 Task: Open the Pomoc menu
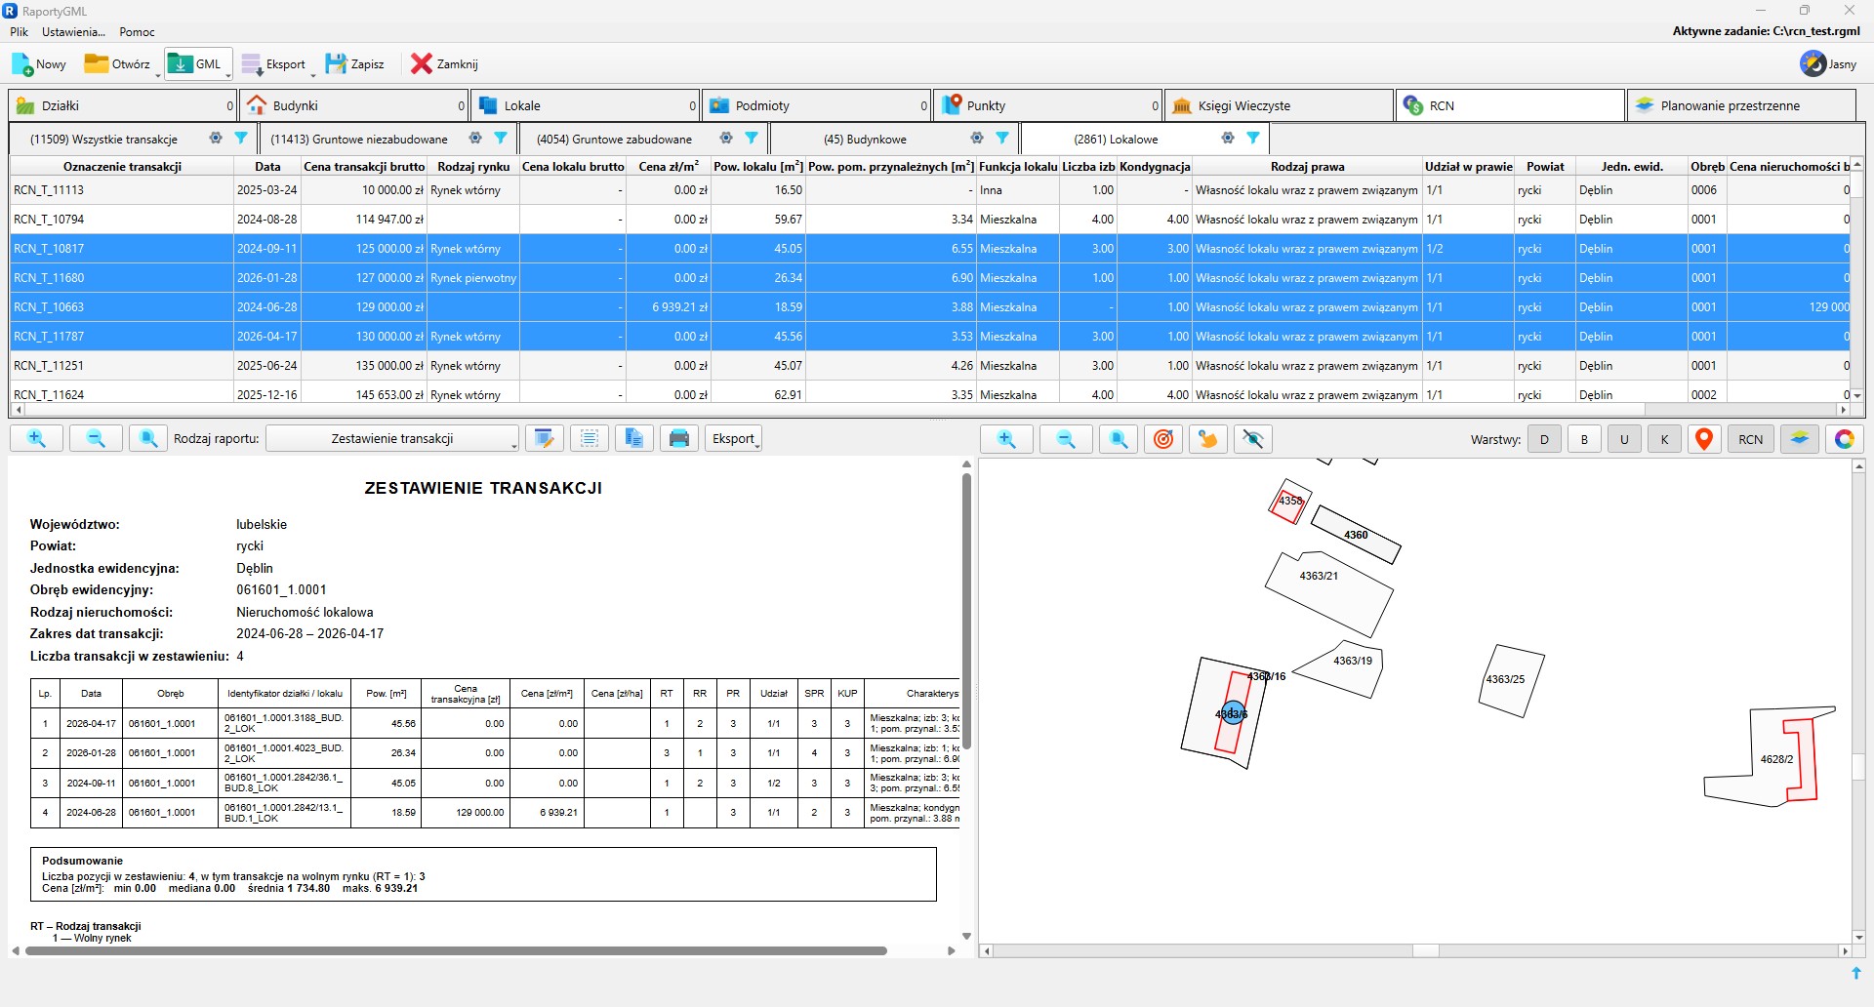coord(137,32)
